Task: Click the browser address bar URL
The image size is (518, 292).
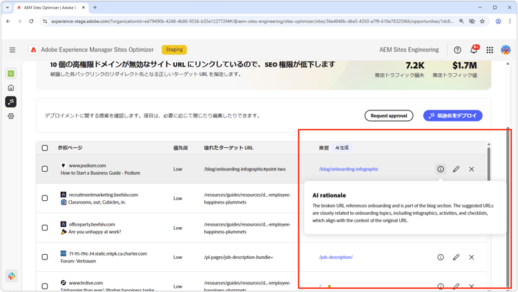Action: (252, 21)
